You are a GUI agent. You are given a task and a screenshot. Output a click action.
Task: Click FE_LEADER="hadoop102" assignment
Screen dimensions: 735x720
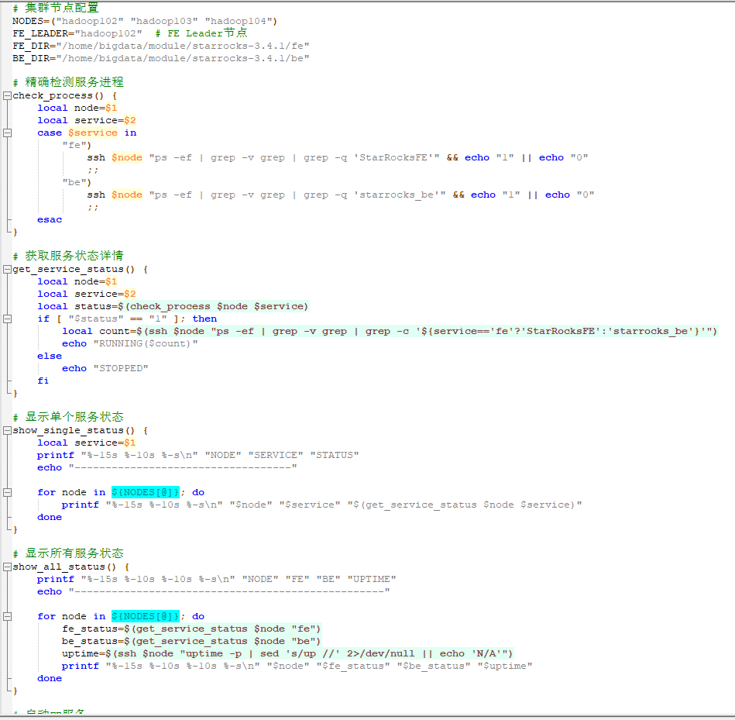(x=77, y=34)
